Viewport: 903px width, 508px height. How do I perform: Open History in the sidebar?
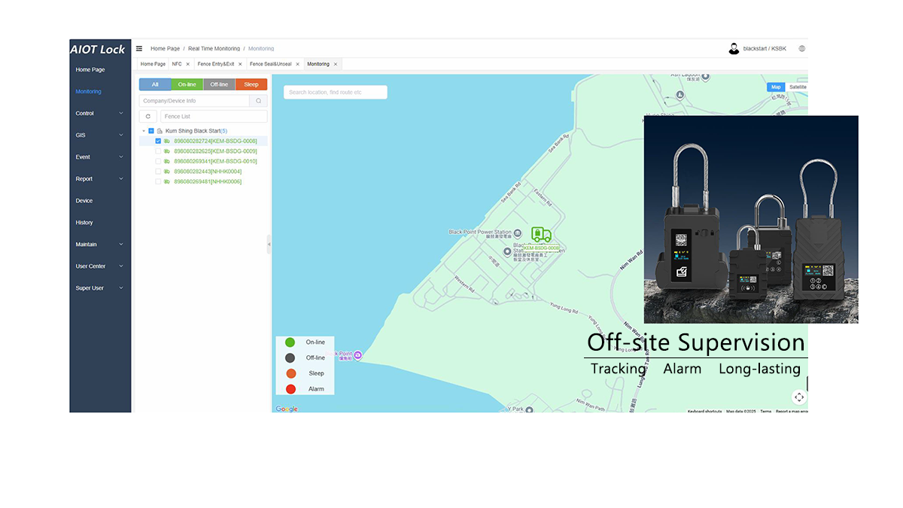[x=84, y=223]
